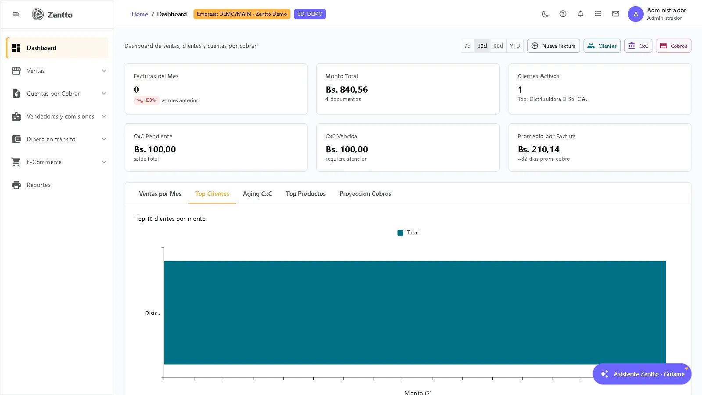Switch to the Proyeccion Cobros tab
This screenshot has height=395, width=702.
click(365, 194)
